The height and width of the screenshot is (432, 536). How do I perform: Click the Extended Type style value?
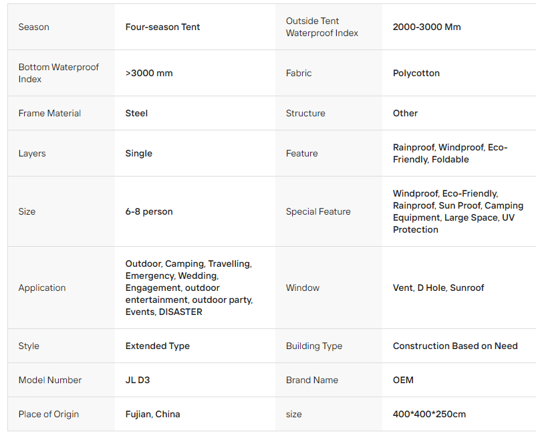[158, 346]
